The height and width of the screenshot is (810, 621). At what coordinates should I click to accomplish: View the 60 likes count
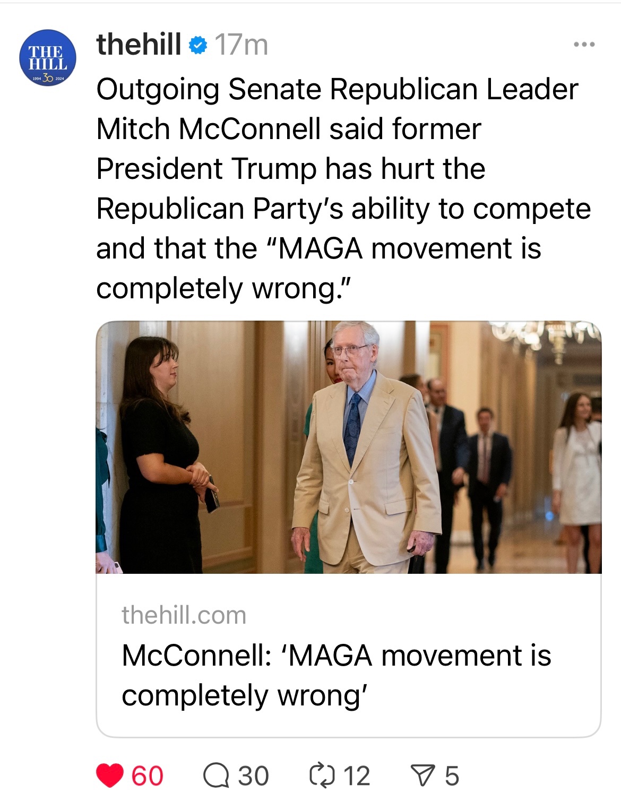[x=147, y=775]
